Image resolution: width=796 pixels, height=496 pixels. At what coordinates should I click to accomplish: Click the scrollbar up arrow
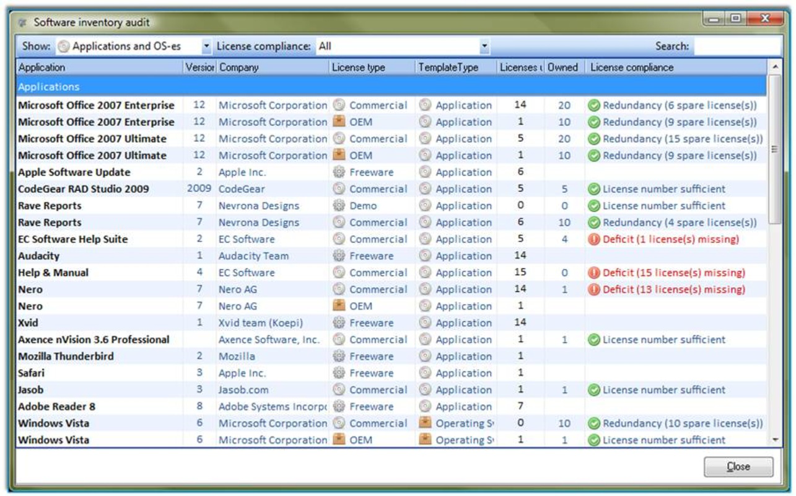774,66
